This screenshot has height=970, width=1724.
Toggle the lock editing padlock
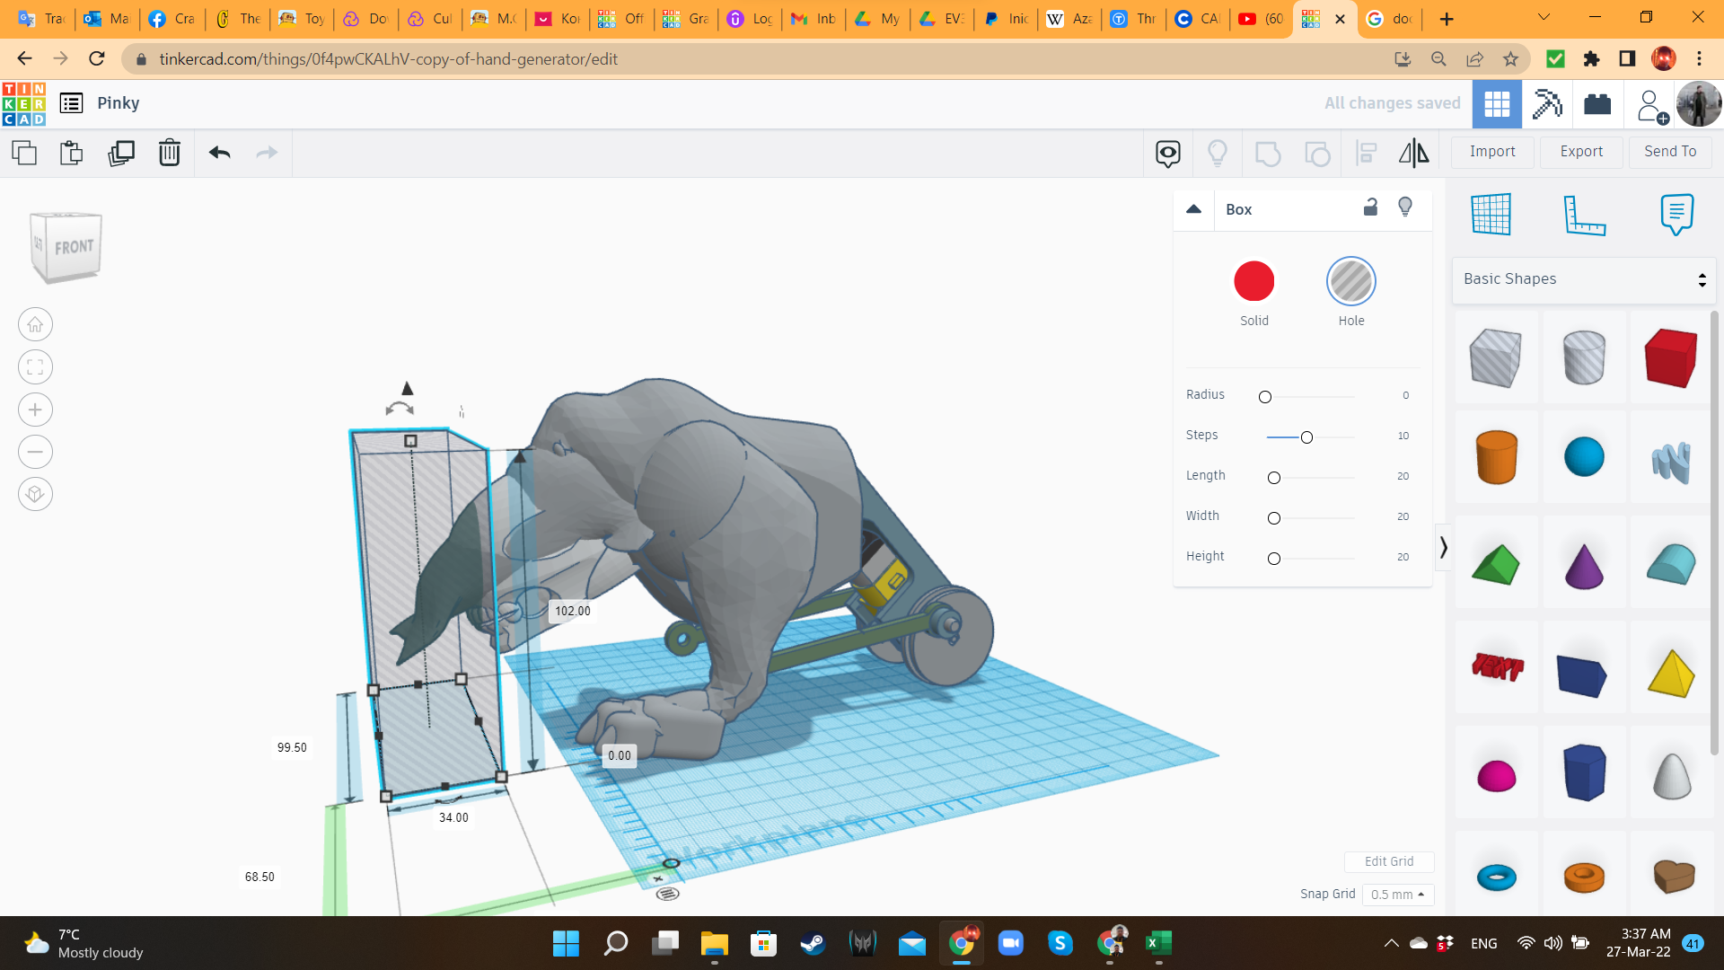1370,207
